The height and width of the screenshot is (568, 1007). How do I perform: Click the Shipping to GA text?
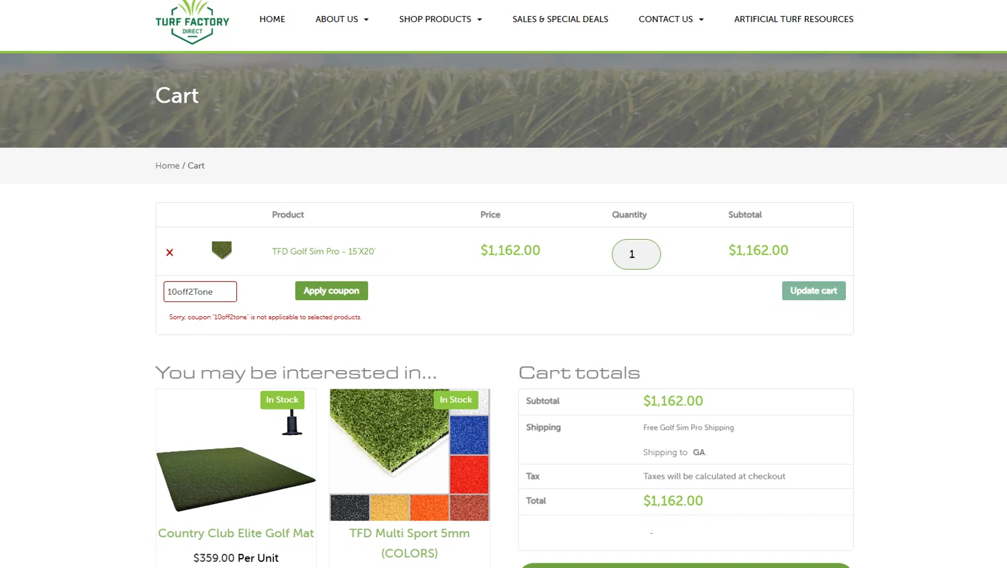click(675, 453)
